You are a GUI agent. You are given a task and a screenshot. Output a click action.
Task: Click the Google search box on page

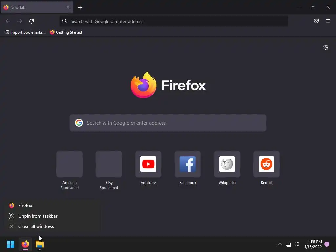(x=168, y=123)
